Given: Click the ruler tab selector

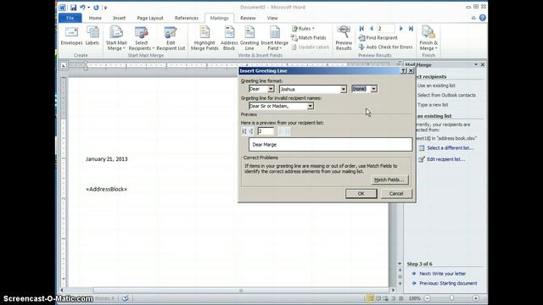Looking at the screenshot, I should click(64, 65).
